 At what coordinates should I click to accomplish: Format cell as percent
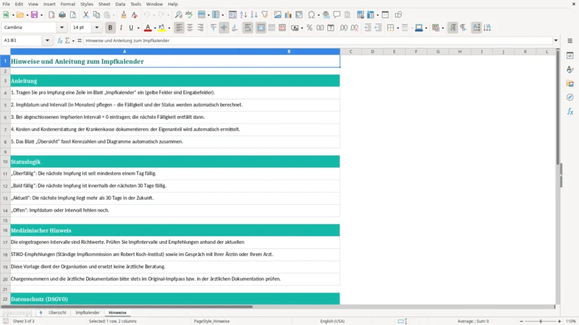(x=309, y=28)
